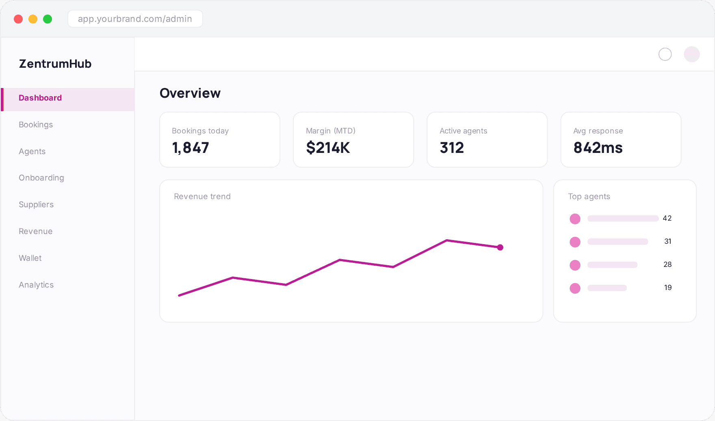The image size is (715, 421).
Task: Open the Dashboard sidebar item
Action: coord(68,99)
